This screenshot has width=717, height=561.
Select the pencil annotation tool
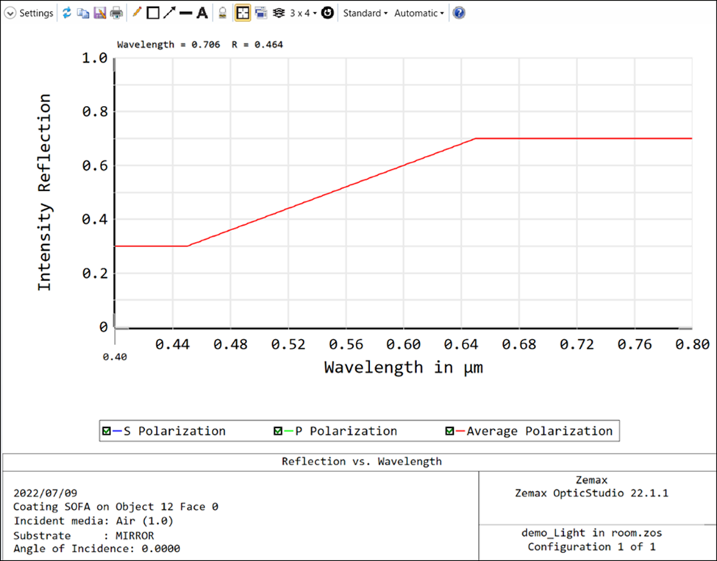[x=136, y=12]
